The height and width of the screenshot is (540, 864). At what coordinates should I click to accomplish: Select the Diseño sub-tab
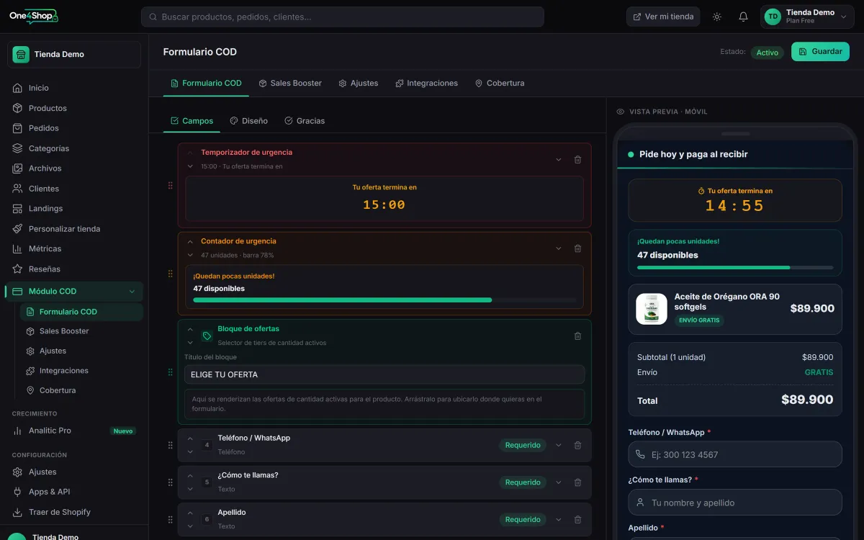pos(248,121)
